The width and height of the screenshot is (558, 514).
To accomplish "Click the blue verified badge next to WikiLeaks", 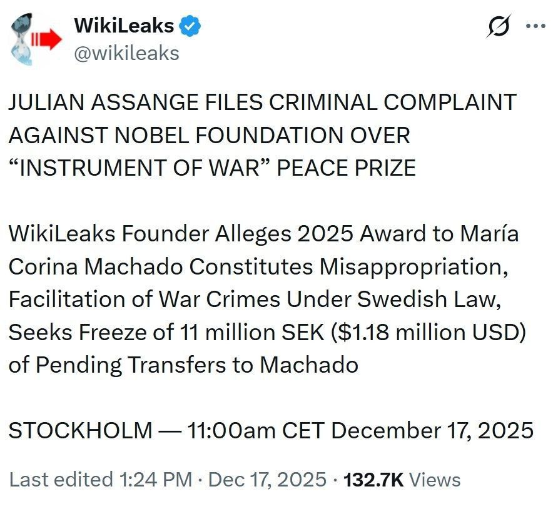I will [x=189, y=26].
